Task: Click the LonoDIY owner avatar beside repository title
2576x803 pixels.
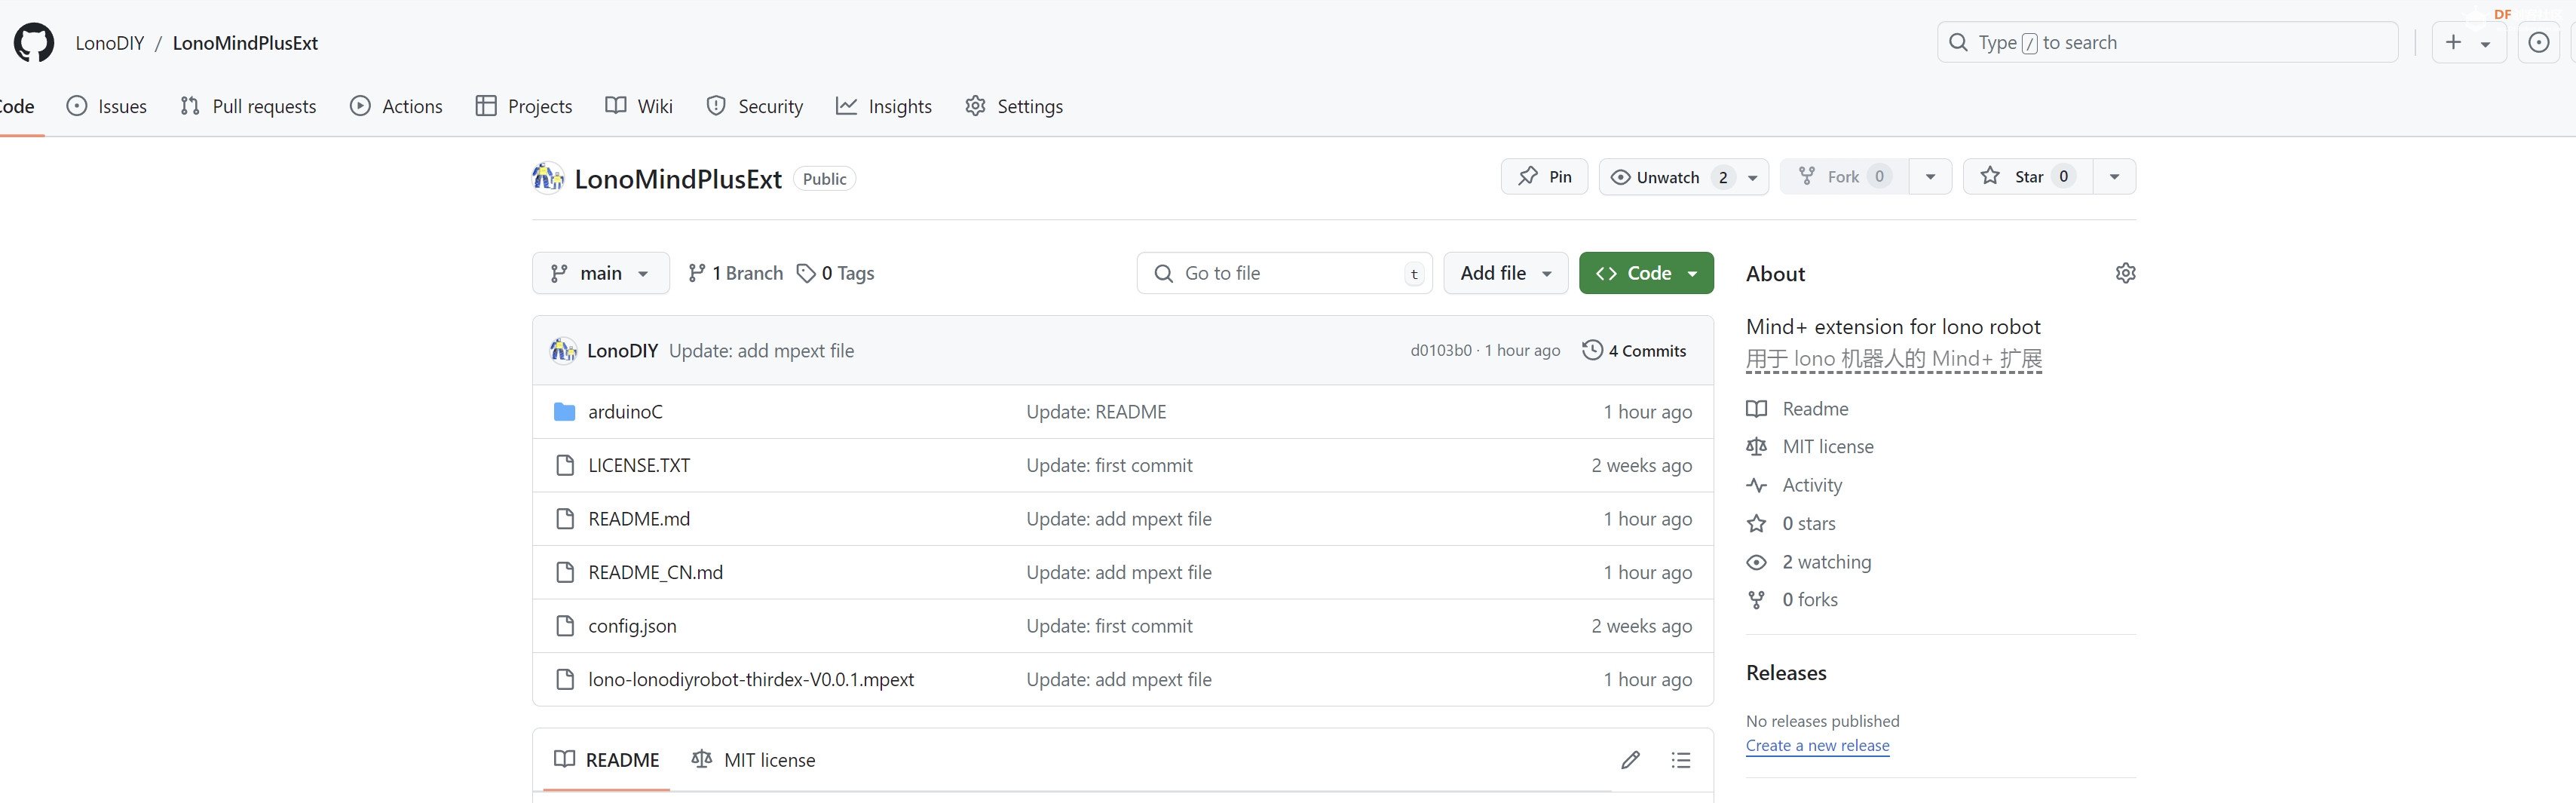Action: tap(548, 178)
